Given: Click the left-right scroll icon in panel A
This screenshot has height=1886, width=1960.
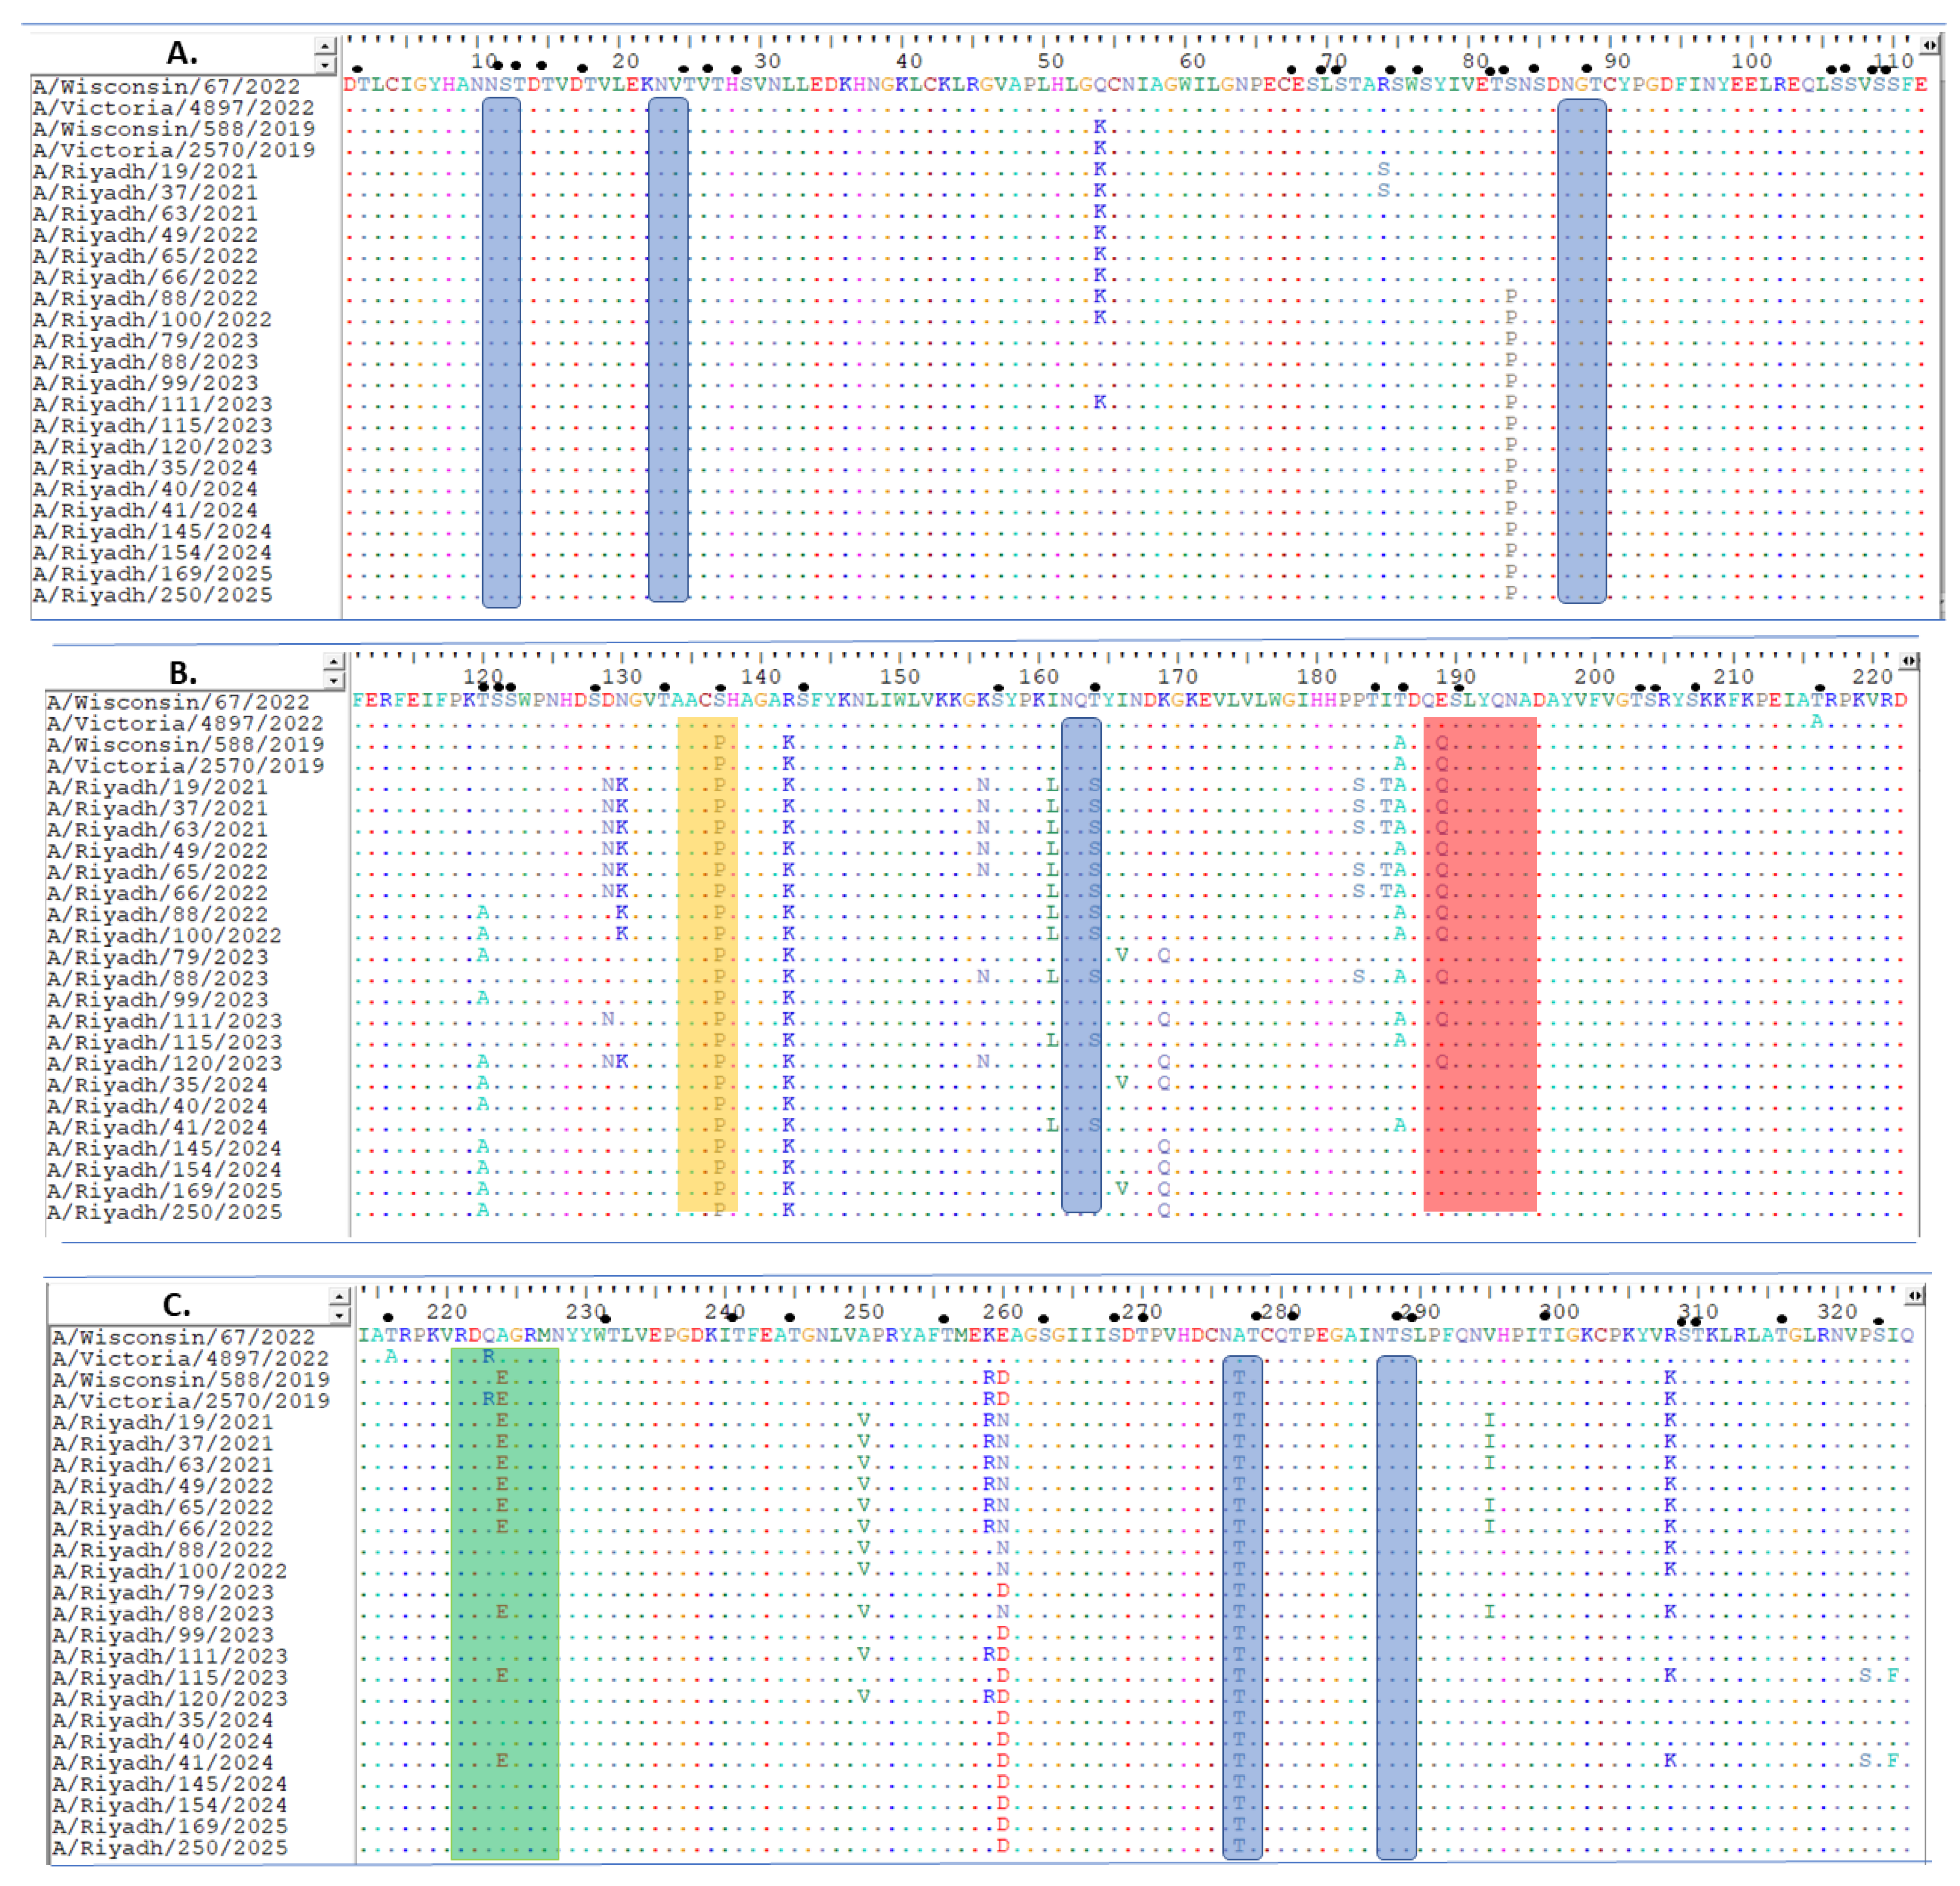Looking at the screenshot, I should (x=1930, y=46).
